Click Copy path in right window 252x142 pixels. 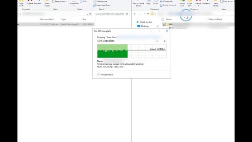pyautogui.click(x=166, y=1)
